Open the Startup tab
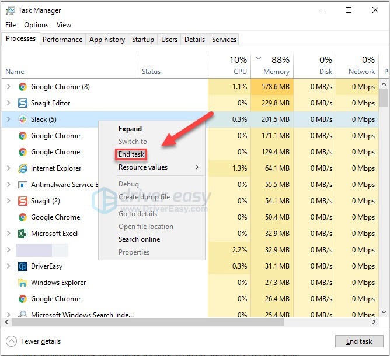Image resolution: width=390 pixels, height=356 pixels. click(x=143, y=40)
